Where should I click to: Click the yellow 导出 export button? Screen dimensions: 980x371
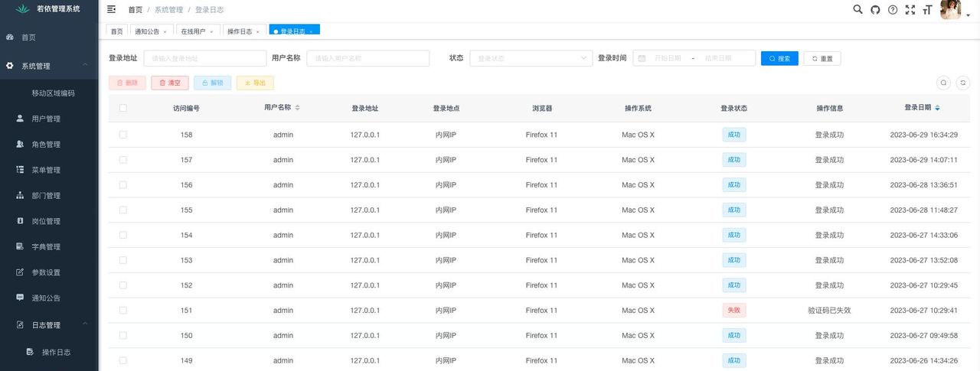[x=255, y=83]
